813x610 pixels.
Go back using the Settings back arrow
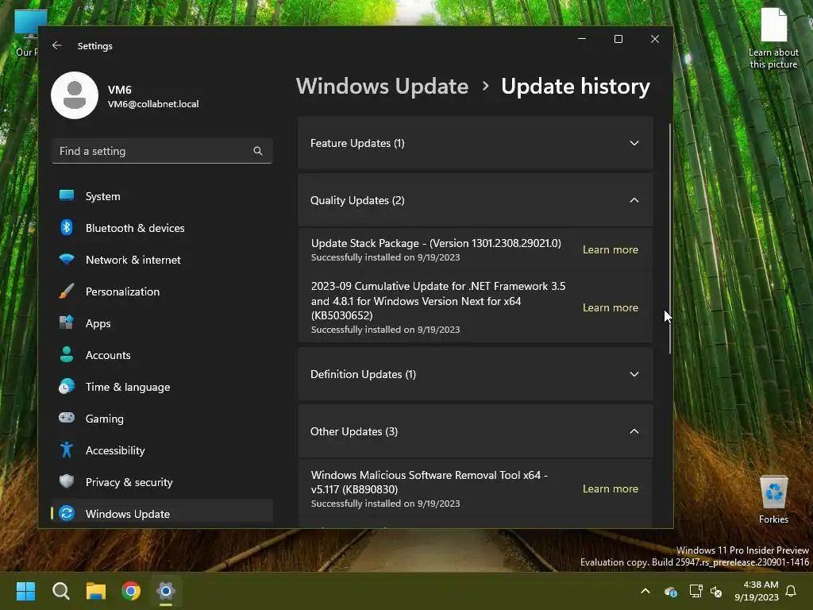point(57,45)
